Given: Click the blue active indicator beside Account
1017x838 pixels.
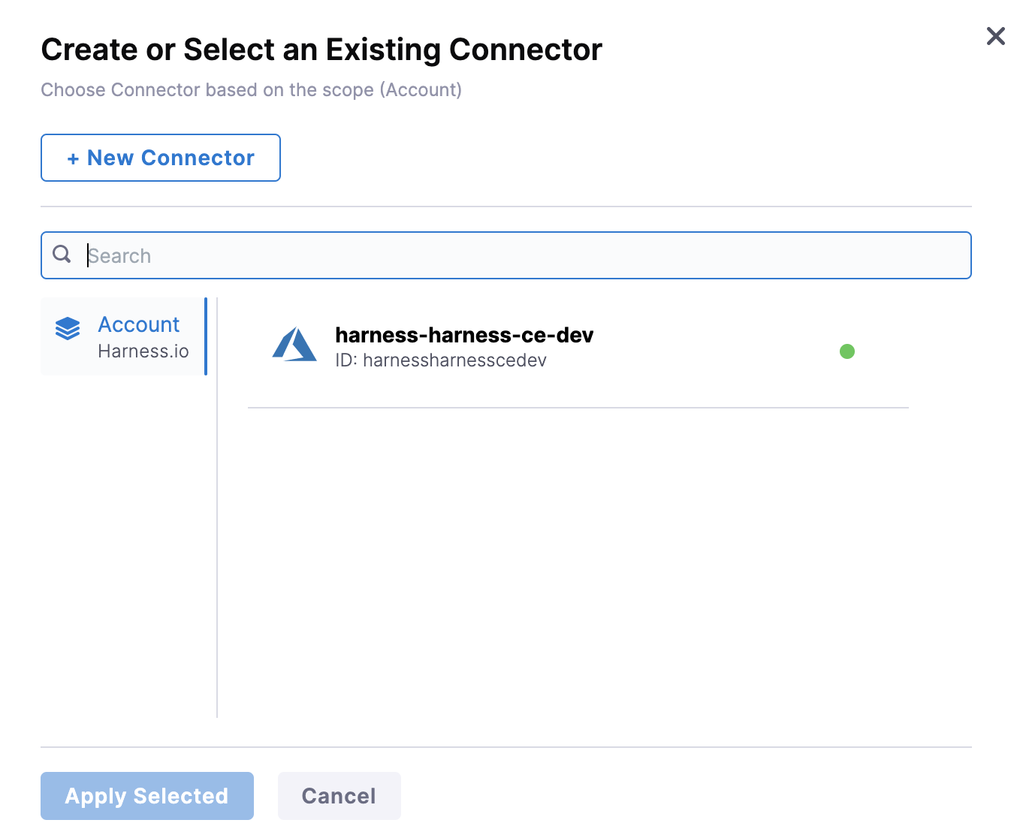Looking at the screenshot, I should pyautogui.click(x=206, y=336).
